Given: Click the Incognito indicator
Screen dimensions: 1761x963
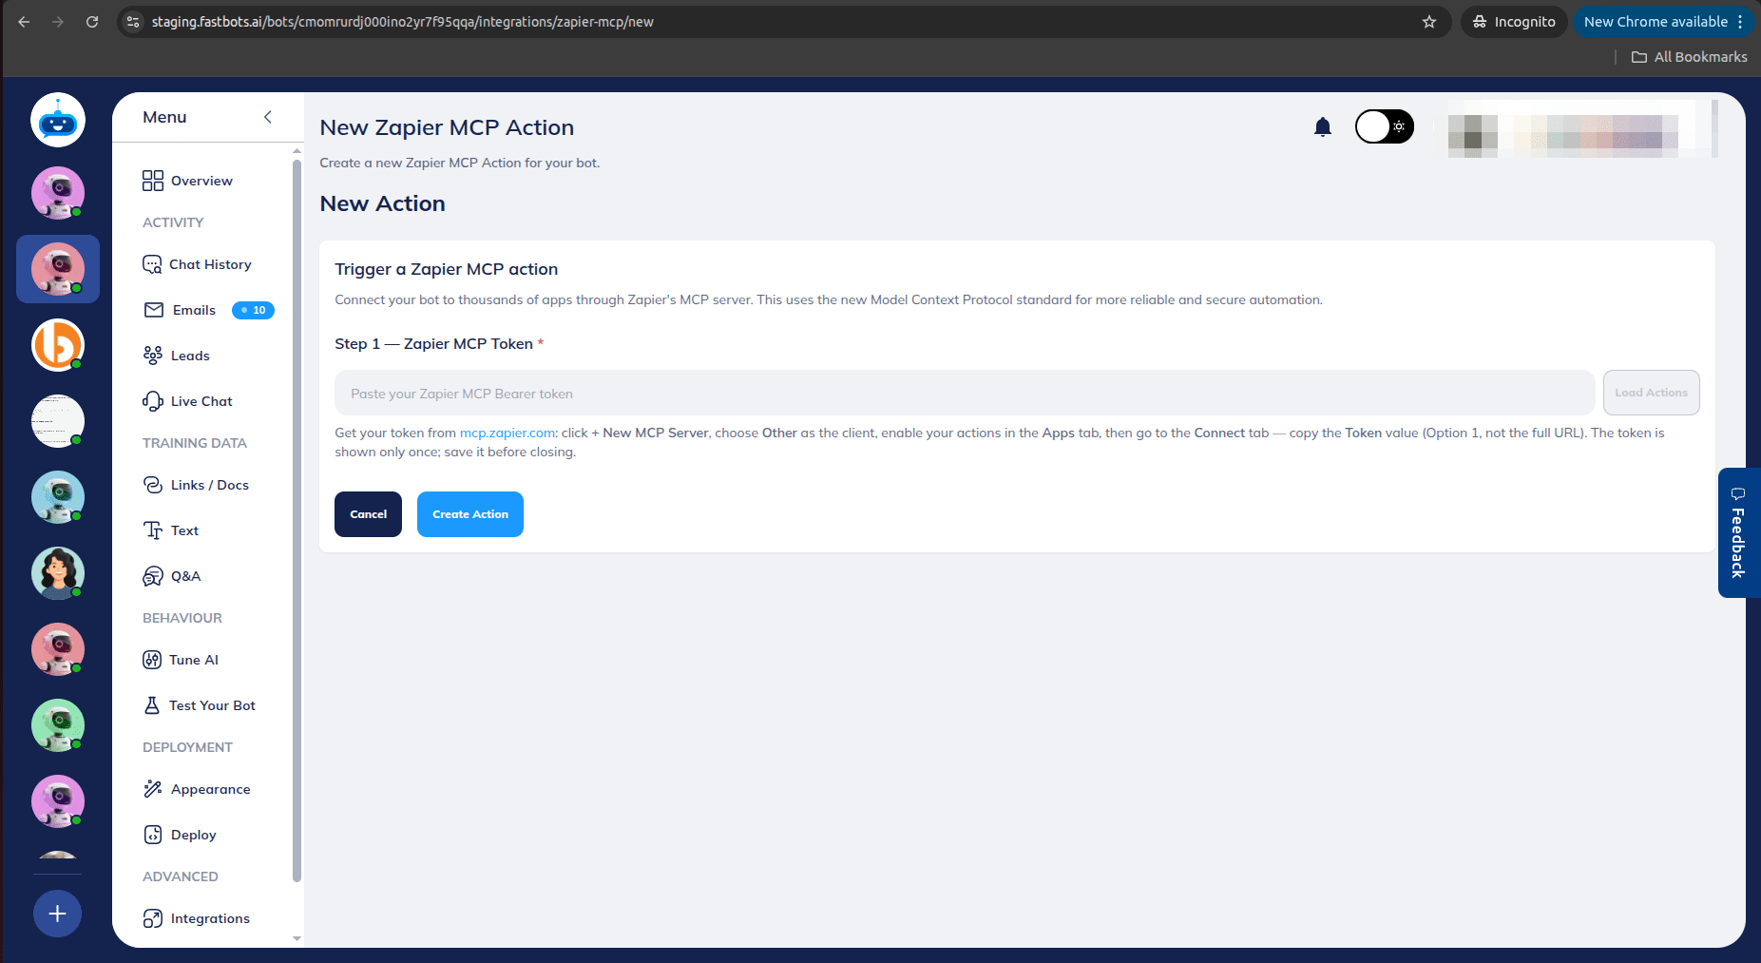Looking at the screenshot, I should [x=1514, y=22].
